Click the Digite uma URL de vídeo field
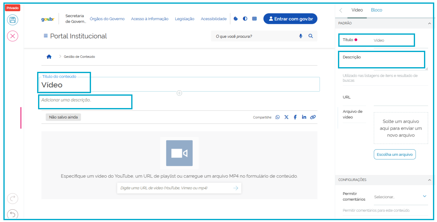437x222 pixels. tap(175, 188)
